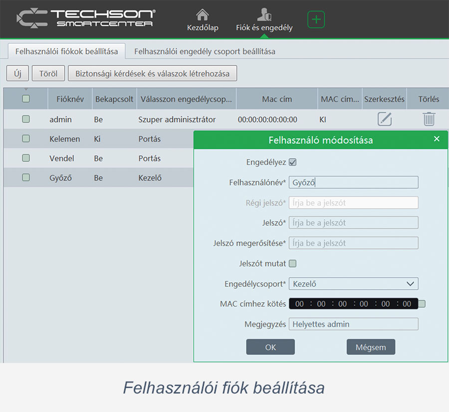Check the Vendel row checkbox
The image size is (449, 412).
point(26,158)
